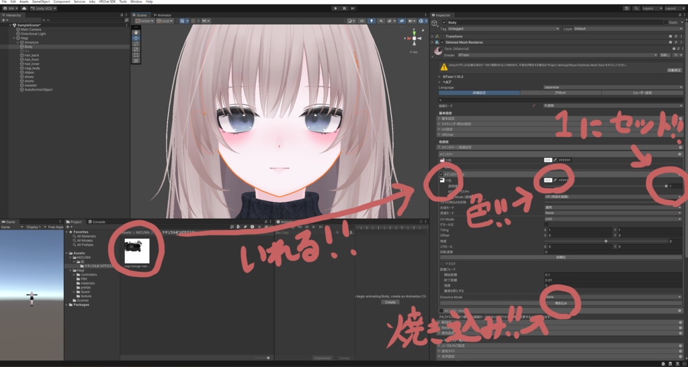Click the Face material preview icon

click(x=438, y=51)
